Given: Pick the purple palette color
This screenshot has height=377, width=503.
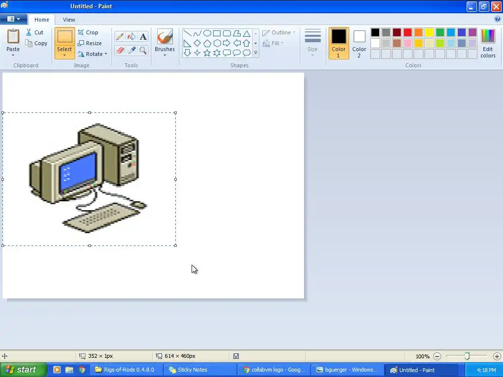Looking at the screenshot, I should [x=473, y=32].
